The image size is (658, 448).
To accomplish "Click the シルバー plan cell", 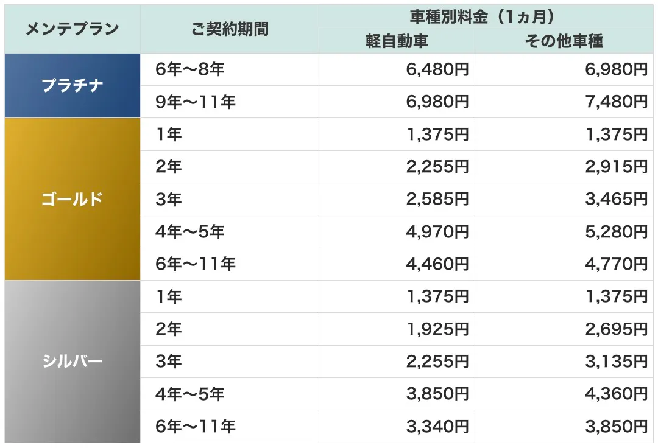I will [73, 362].
